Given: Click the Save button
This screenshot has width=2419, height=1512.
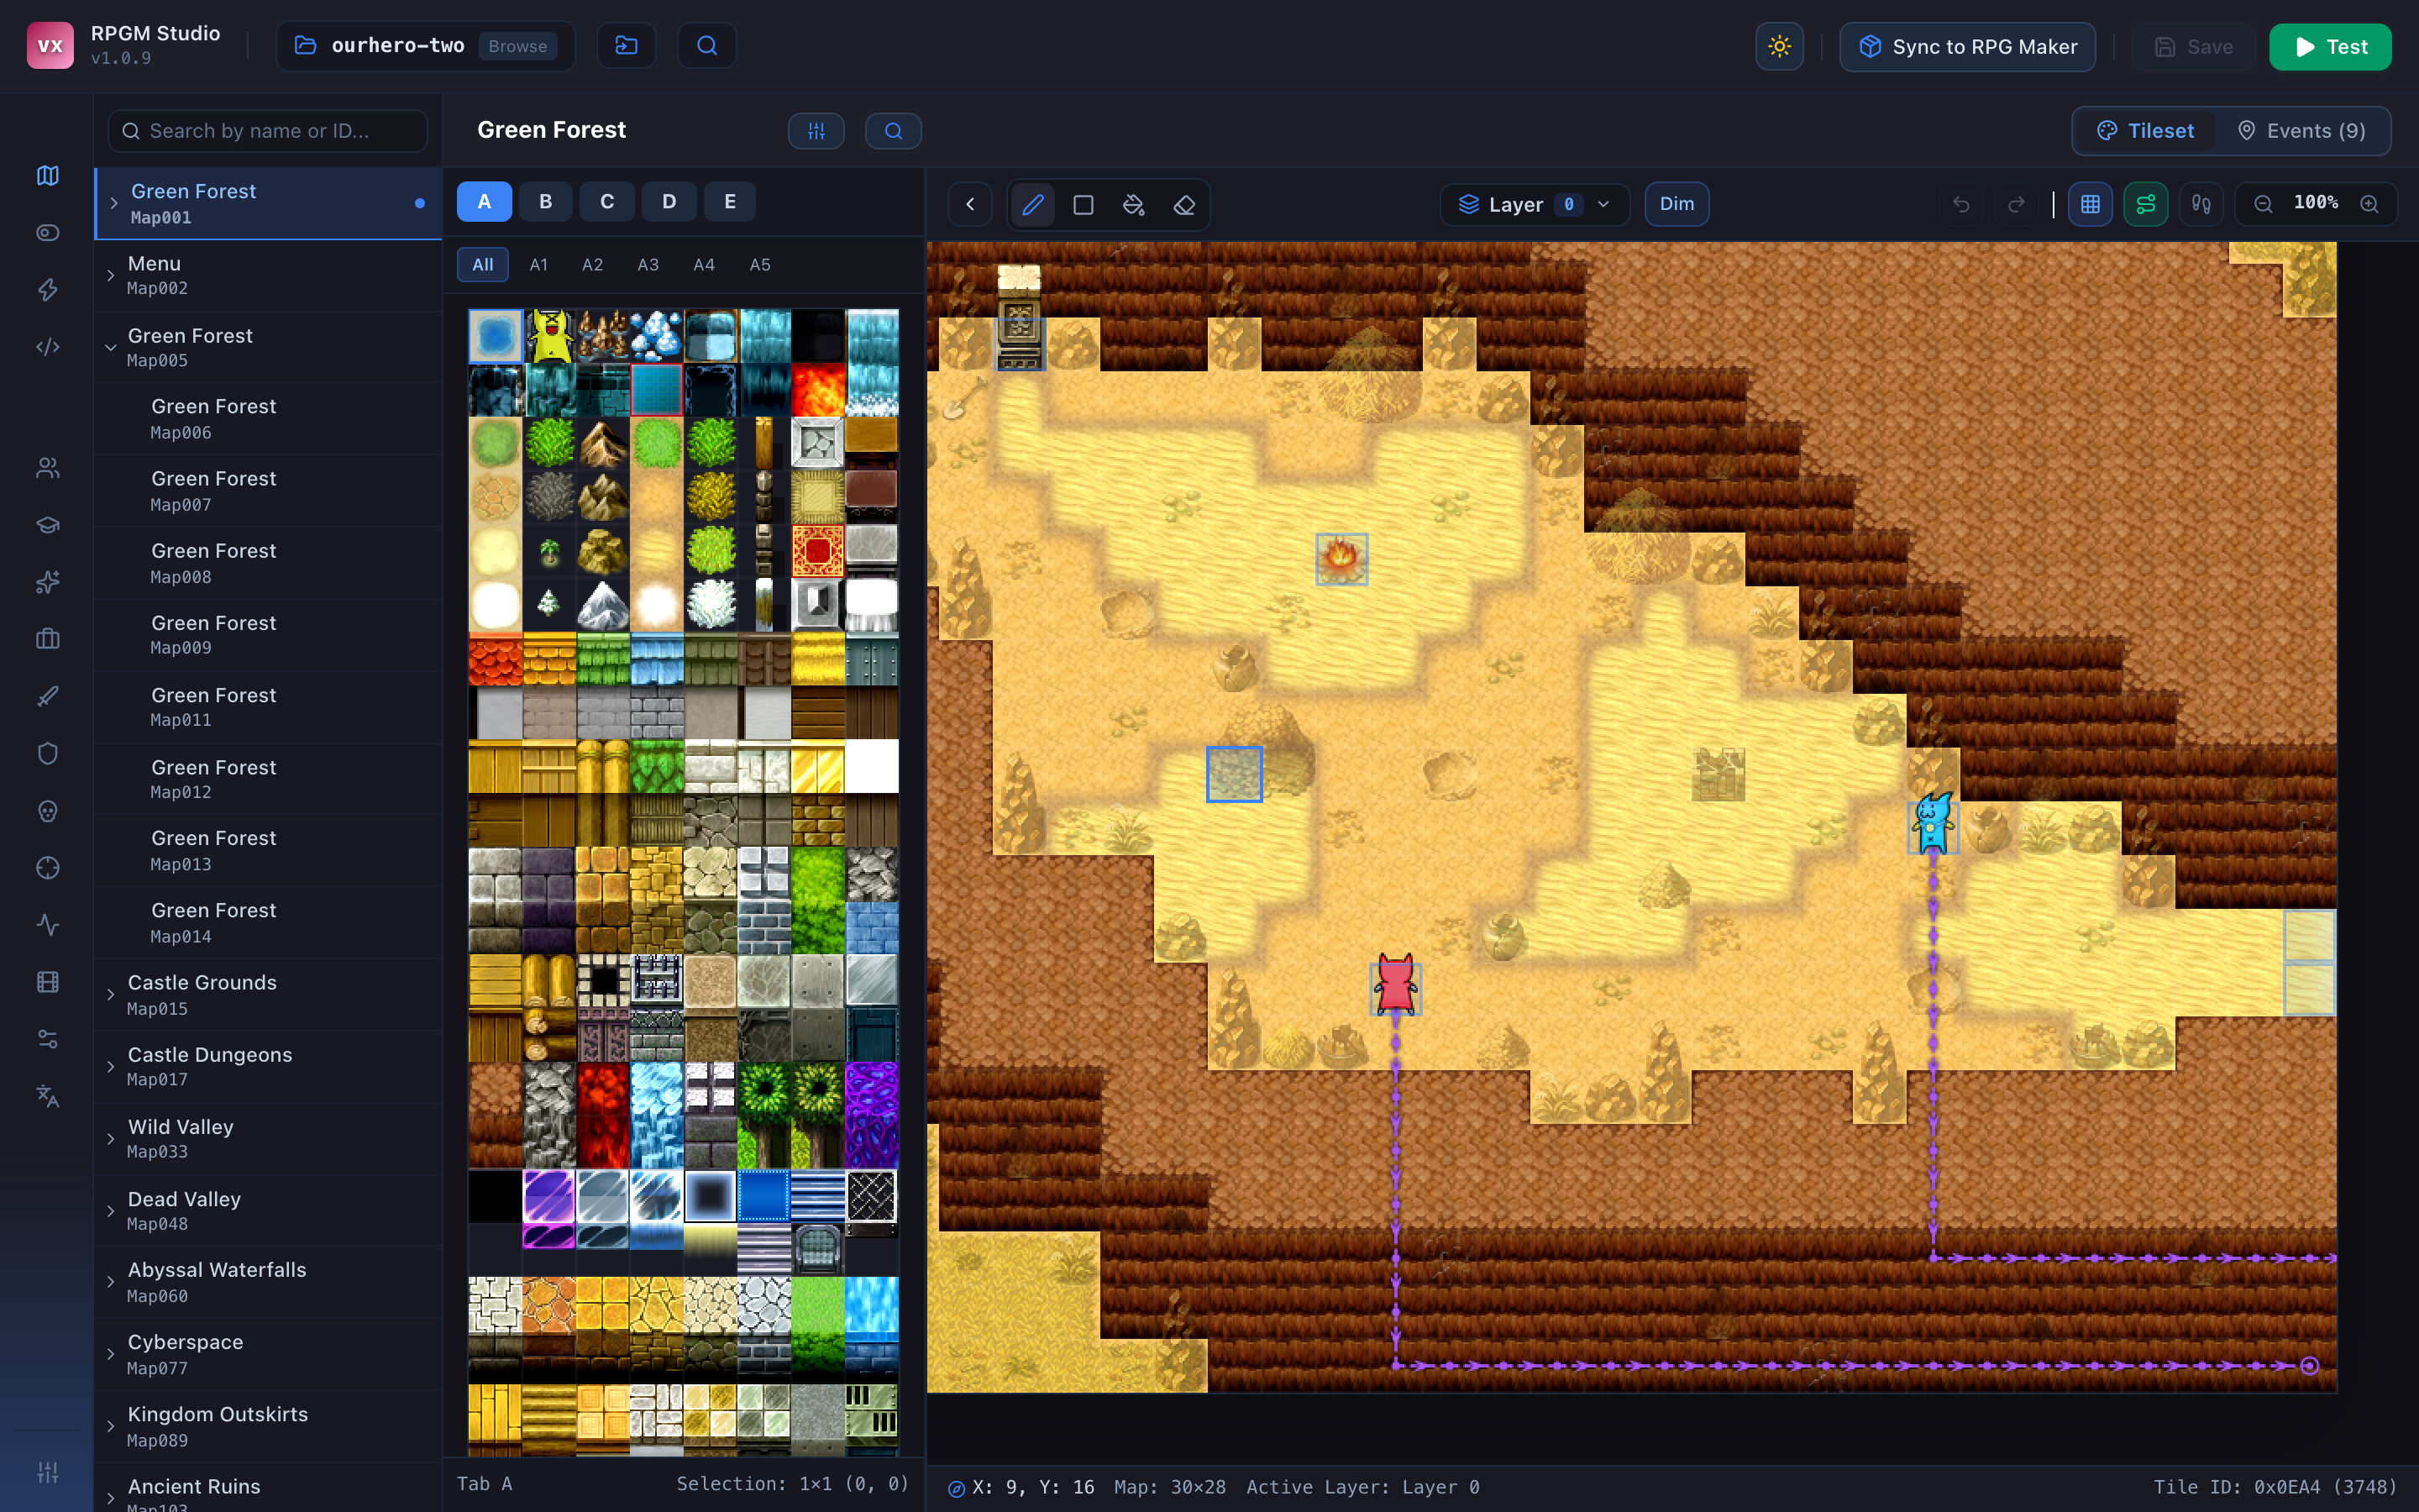Looking at the screenshot, I should pos(2193,47).
